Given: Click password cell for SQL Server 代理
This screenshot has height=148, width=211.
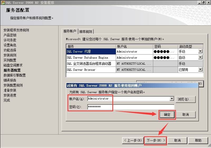Looking at the screenshot, I should tap(165, 51).
